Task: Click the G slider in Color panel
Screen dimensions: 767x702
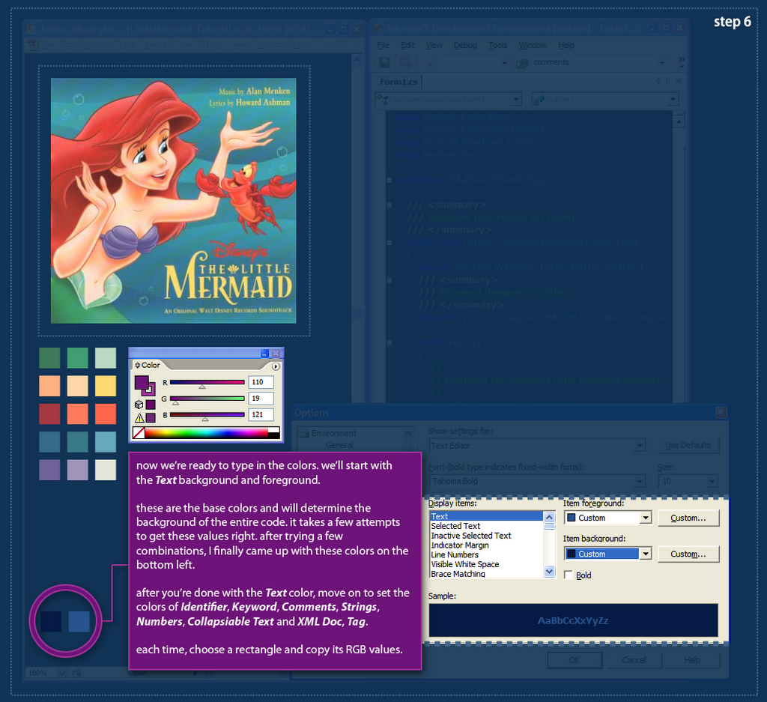Action: [x=207, y=399]
